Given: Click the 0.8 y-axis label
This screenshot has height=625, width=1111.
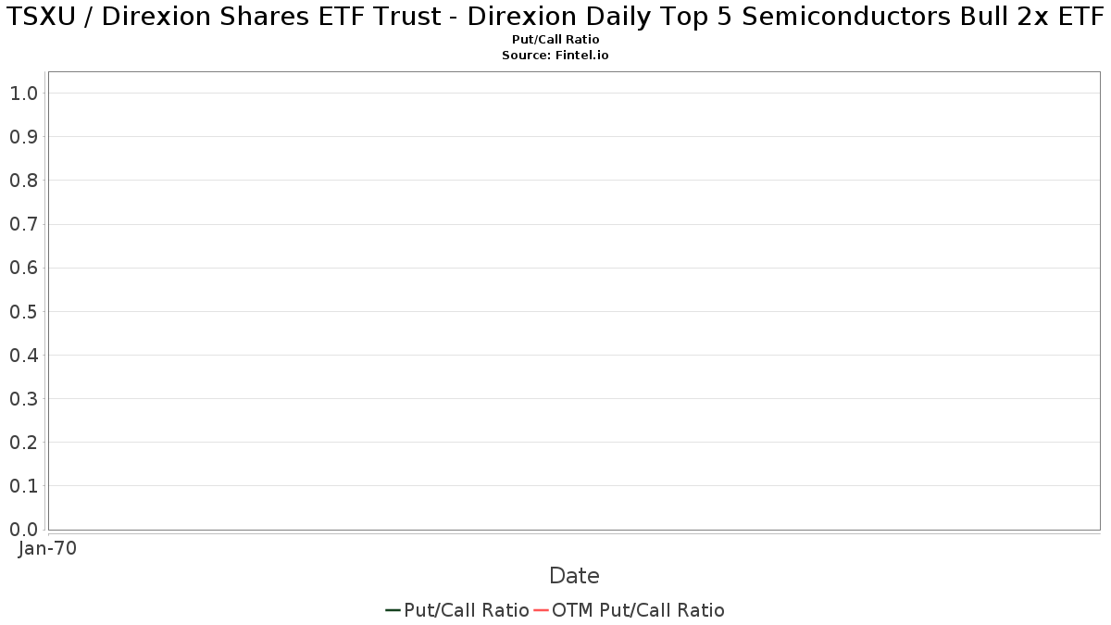Looking at the screenshot, I should click(23, 181).
